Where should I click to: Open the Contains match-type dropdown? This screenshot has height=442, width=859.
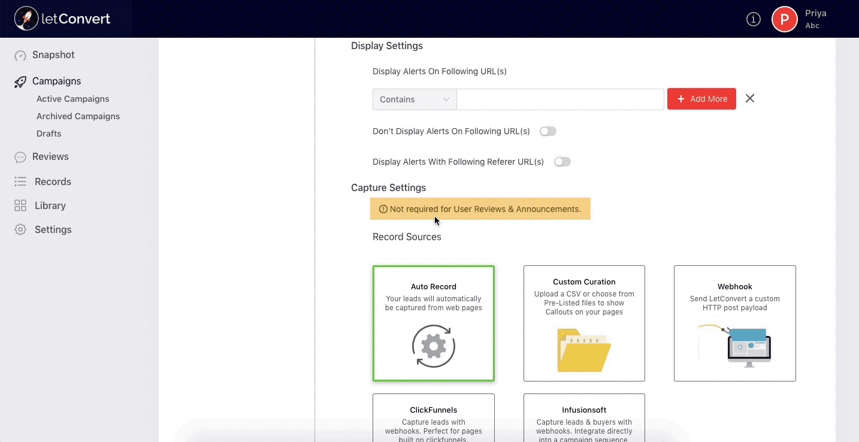[x=415, y=99]
